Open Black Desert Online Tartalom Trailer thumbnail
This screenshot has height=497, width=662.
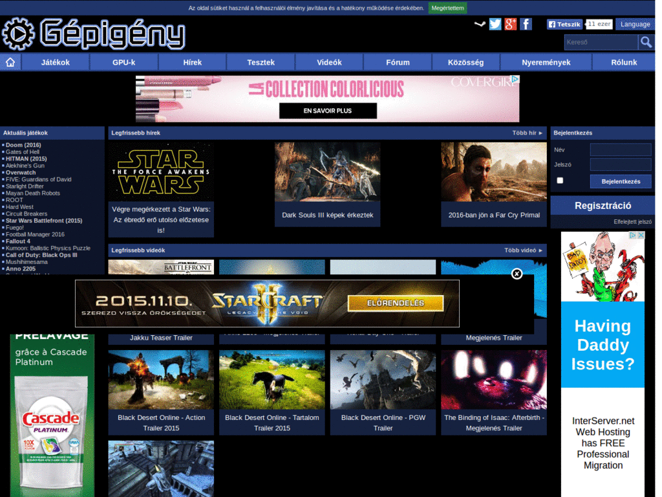pos(272,379)
